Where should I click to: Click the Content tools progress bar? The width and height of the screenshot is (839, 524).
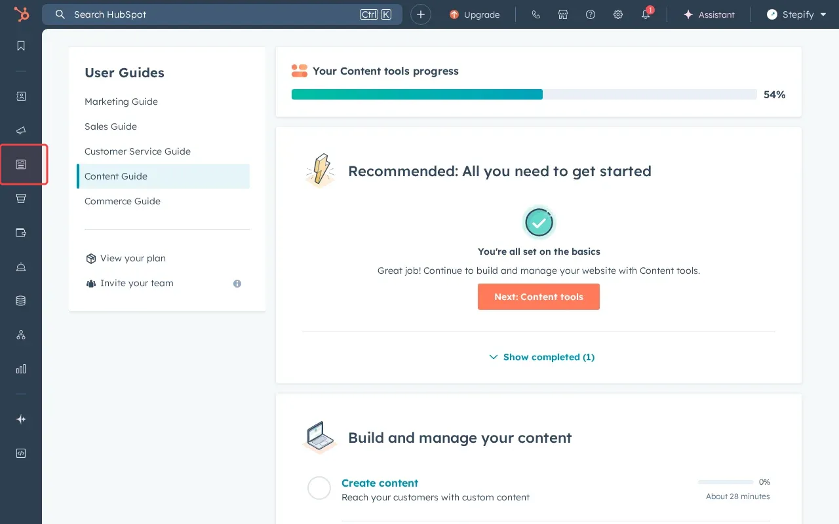tap(524, 94)
